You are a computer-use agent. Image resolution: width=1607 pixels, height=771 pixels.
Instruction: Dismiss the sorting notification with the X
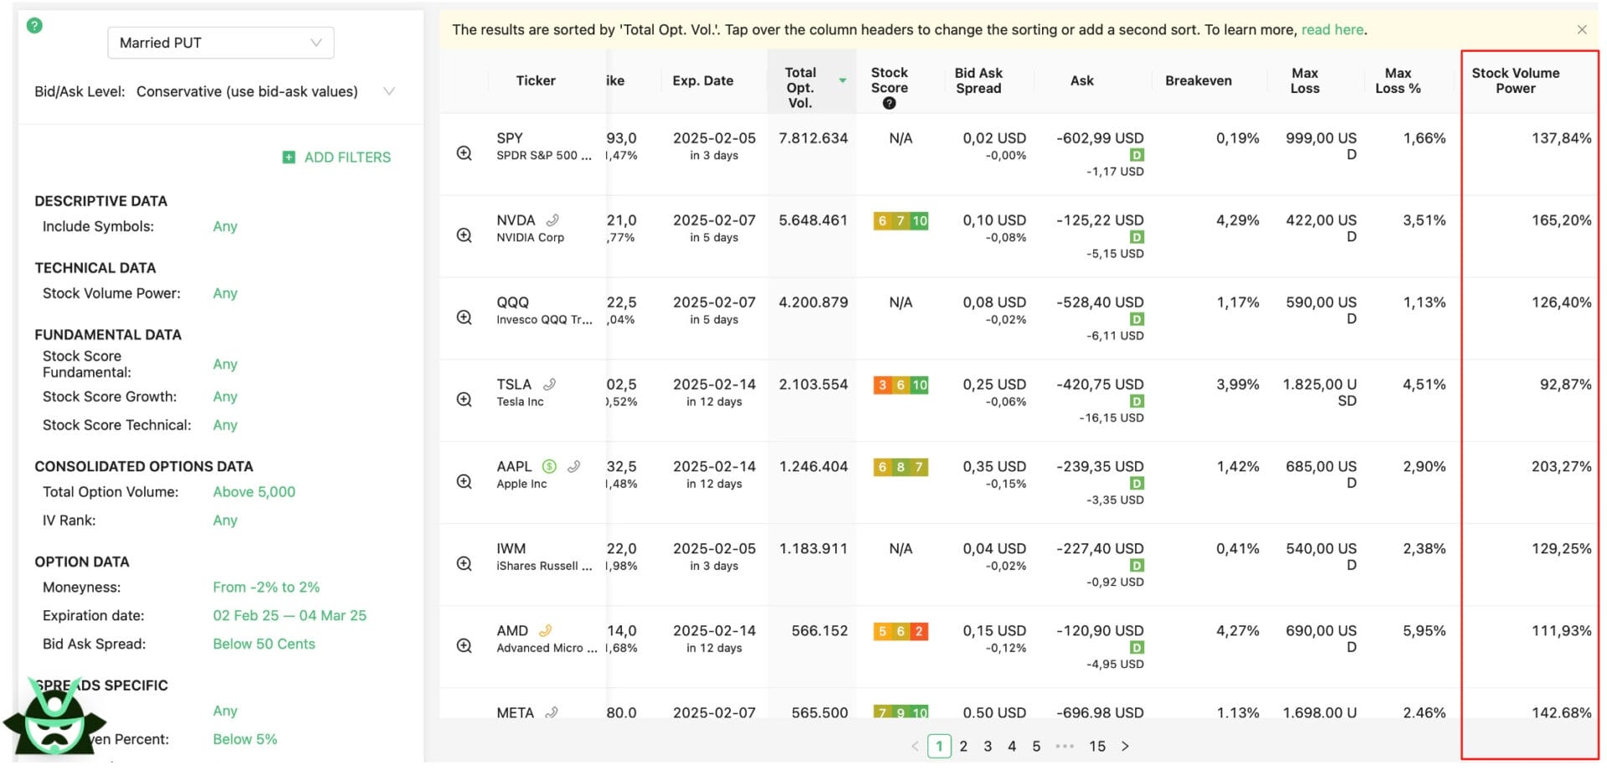point(1582,28)
